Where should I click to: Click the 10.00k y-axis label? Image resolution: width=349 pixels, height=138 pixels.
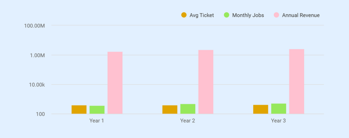pos(37,85)
